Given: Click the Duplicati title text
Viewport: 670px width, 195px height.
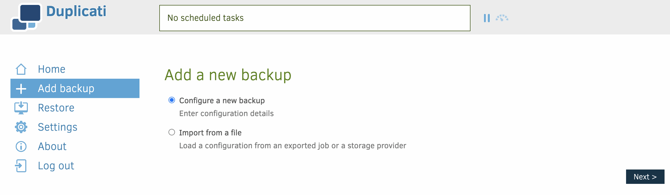Looking at the screenshot, I should click(76, 11).
